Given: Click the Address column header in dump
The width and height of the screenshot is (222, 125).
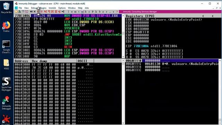Looking at the screenshot, I should tap(22, 61).
